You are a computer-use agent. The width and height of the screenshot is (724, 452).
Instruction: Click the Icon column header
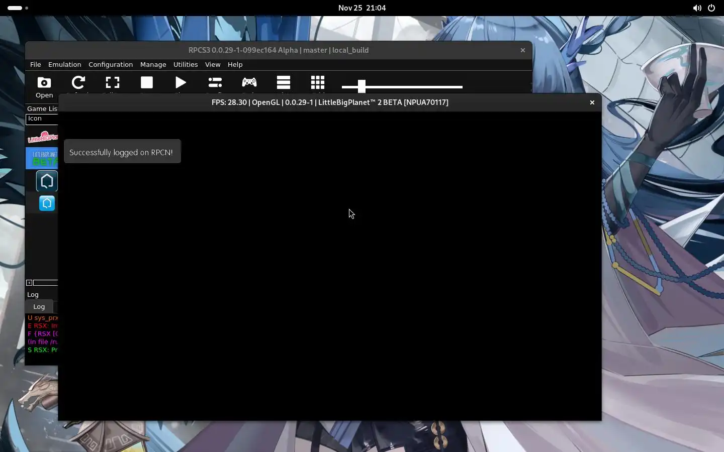42,119
